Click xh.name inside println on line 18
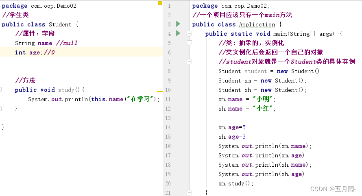The image size is (362, 196). 293,165
